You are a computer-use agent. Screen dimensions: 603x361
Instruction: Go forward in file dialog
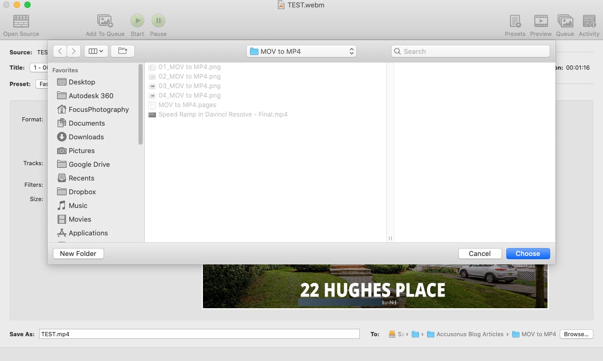74,51
